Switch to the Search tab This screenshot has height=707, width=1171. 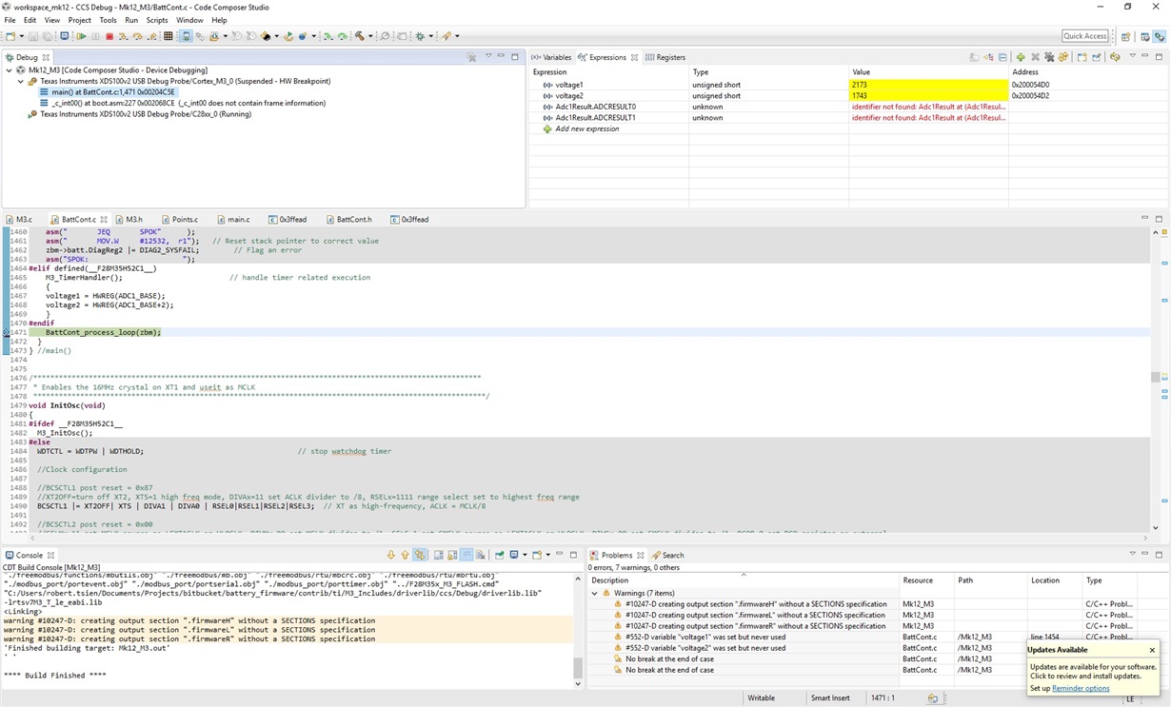pyautogui.click(x=668, y=555)
